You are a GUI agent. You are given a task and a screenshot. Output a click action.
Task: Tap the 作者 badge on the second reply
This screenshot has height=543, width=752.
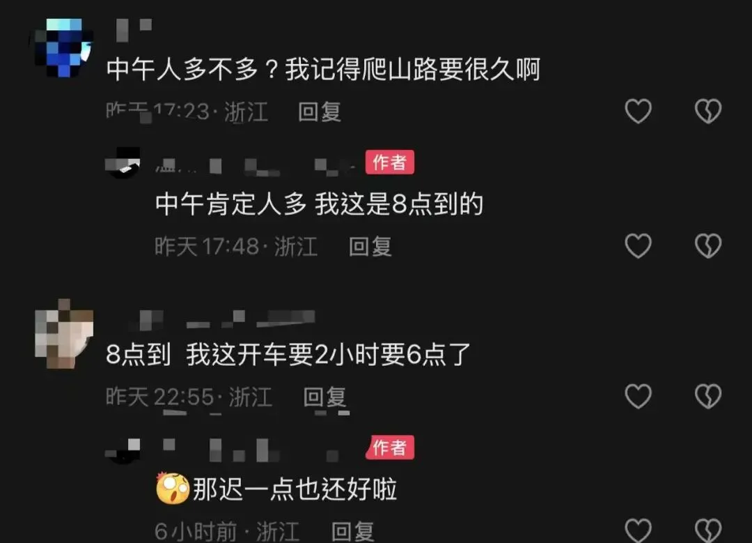(x=389, y=448)
